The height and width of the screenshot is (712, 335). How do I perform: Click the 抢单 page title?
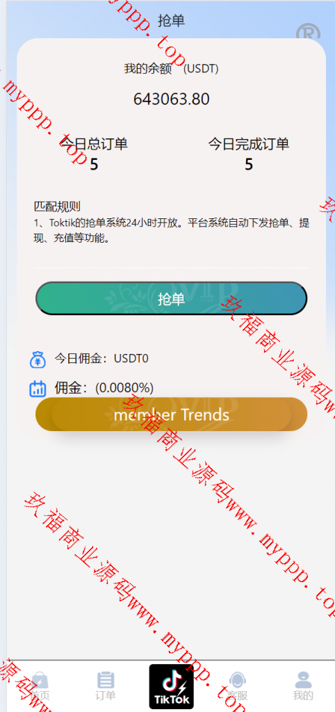[171, 20]
